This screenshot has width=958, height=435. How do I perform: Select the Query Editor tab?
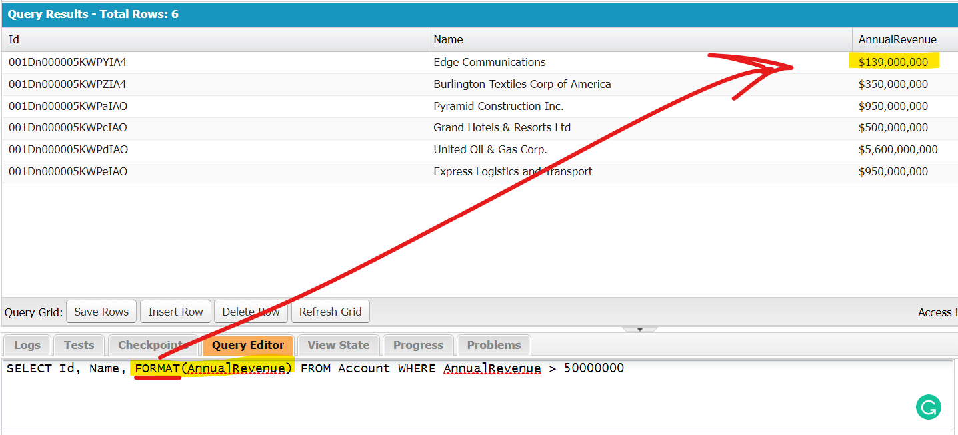pyautogui.click(x=248, y=345)
